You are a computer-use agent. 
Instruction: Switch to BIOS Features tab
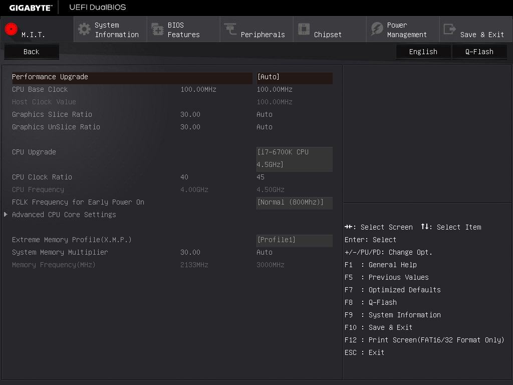(183, 29)
